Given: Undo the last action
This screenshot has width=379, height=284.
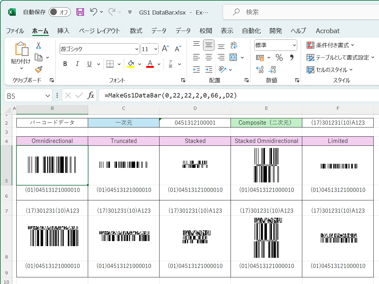Looking at the screenshot, I should point(93,12).
